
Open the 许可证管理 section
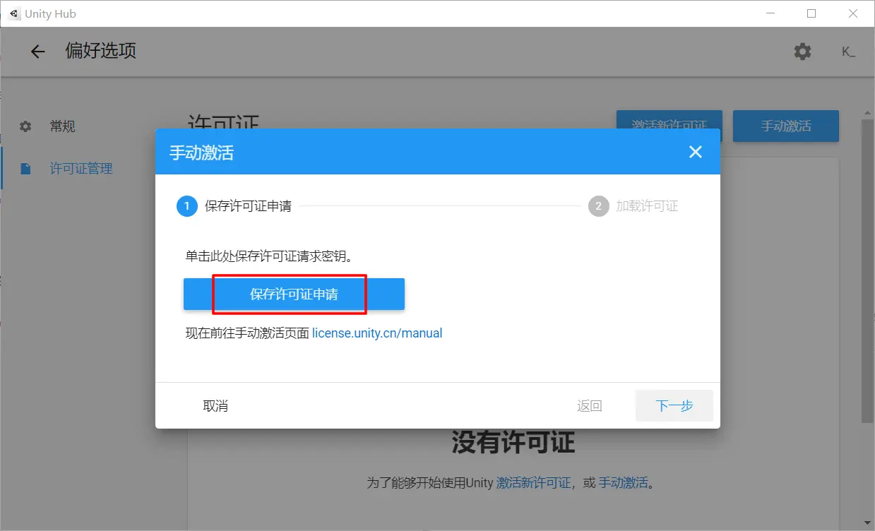point(81,169)
